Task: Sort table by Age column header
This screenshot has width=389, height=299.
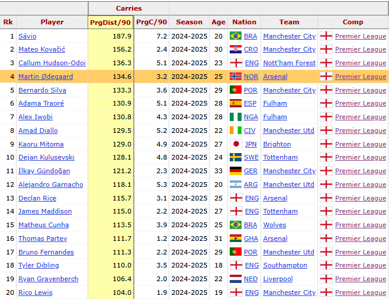Action: click(218, 22)
